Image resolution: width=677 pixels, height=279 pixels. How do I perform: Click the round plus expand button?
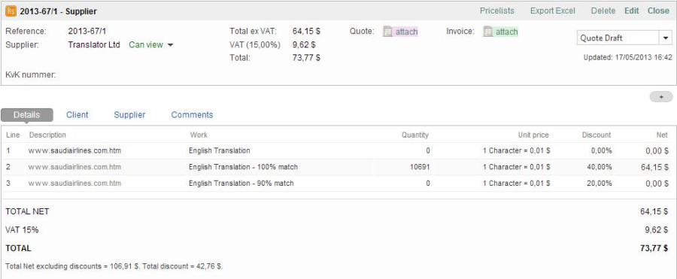tap(661, 97)
